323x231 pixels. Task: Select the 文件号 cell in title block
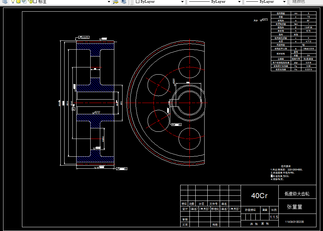[x=214, y=204]
